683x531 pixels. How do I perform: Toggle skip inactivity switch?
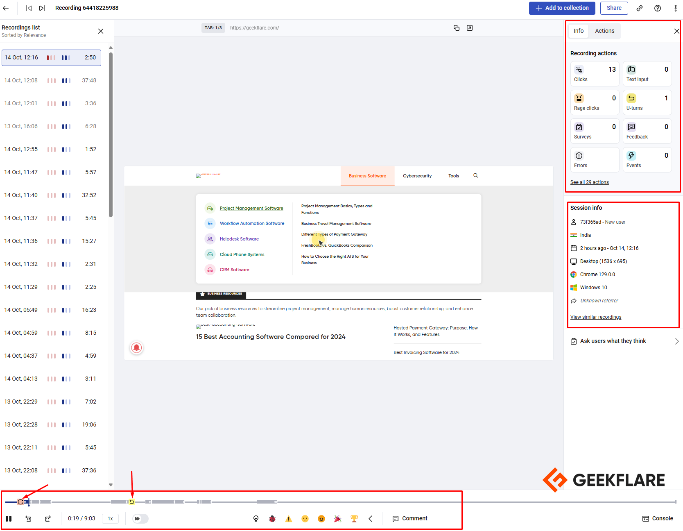140,519
